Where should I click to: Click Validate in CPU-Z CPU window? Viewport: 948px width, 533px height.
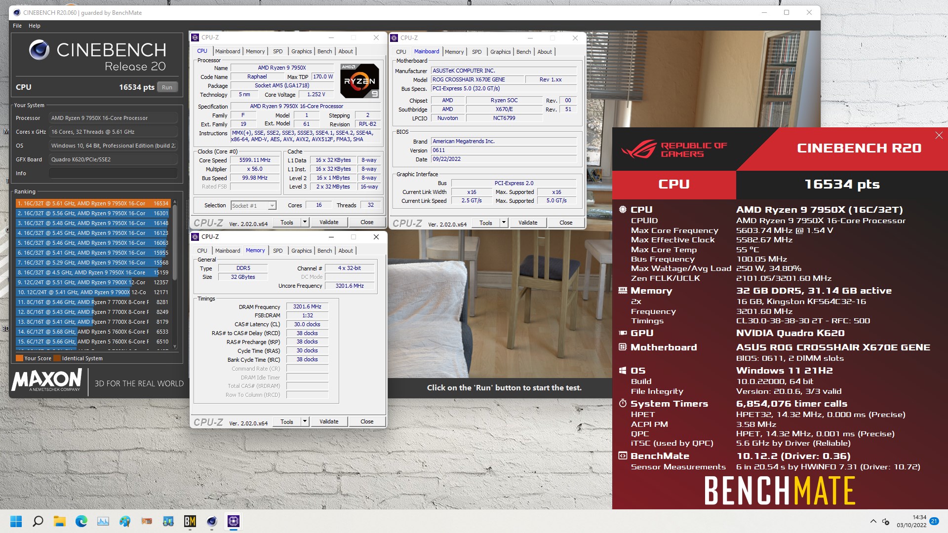[x=329, y=222]
